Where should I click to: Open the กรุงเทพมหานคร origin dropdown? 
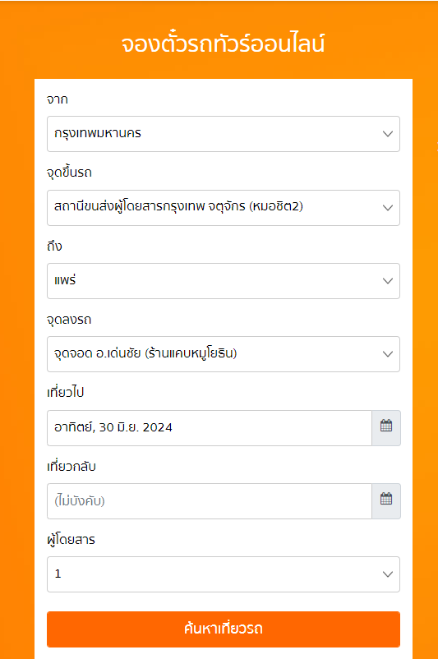click(224, 134)
